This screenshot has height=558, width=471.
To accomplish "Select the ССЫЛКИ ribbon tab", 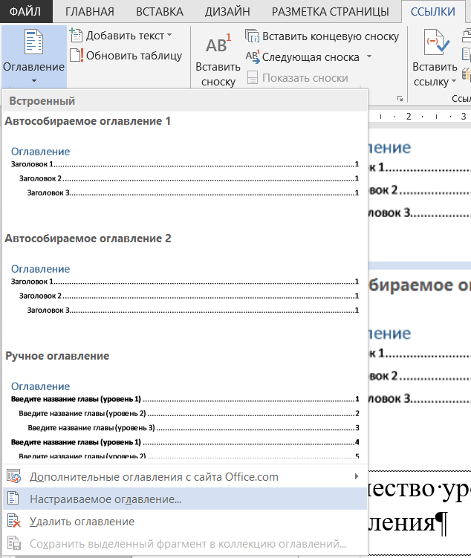I will 432,12.
